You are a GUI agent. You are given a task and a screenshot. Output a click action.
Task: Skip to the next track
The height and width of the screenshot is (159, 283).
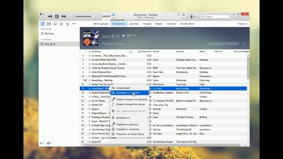coord(64,16)
